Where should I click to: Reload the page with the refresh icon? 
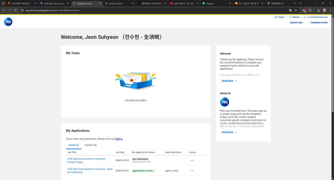pyautogui.click(x=15, y=10)
